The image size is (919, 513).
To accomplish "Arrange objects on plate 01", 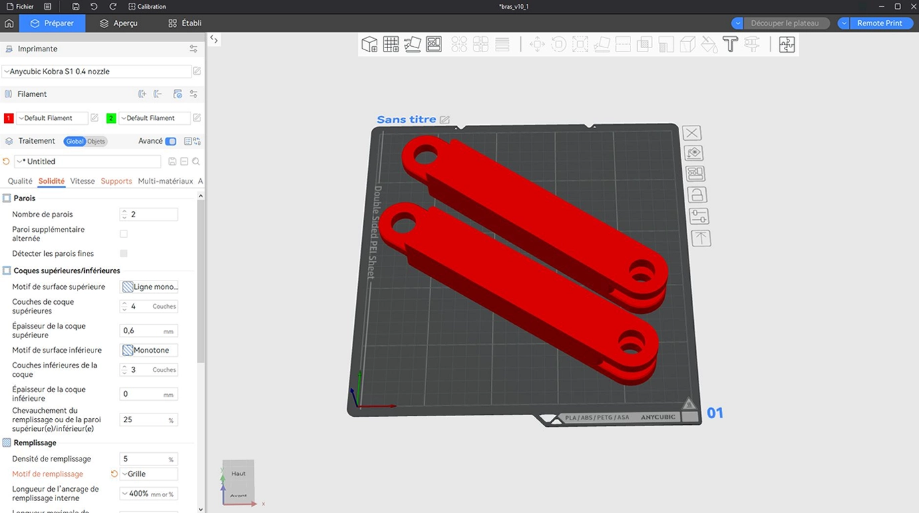I will 695,174.
